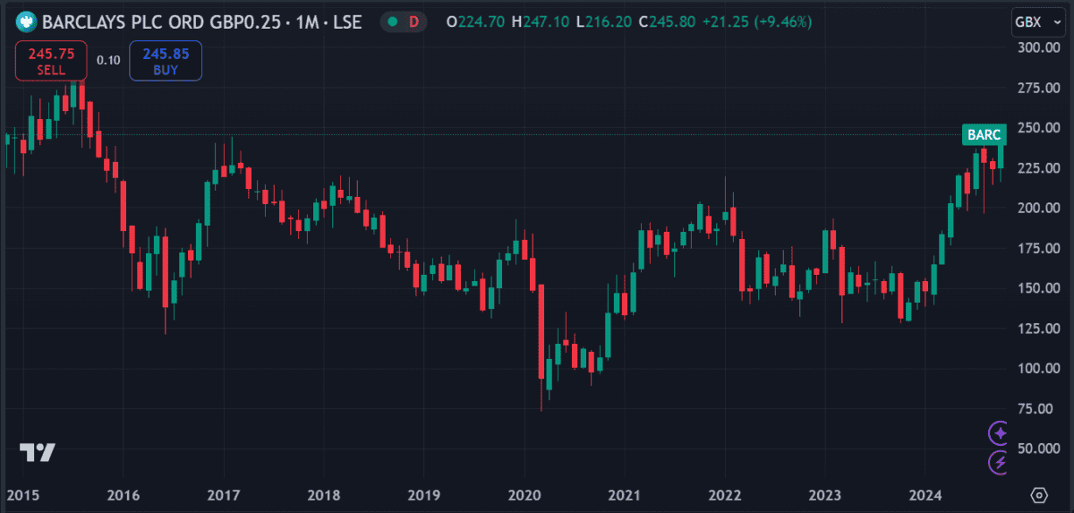Click 2016 on the time axis
The image size is (1074, 513).
[123, 495]
